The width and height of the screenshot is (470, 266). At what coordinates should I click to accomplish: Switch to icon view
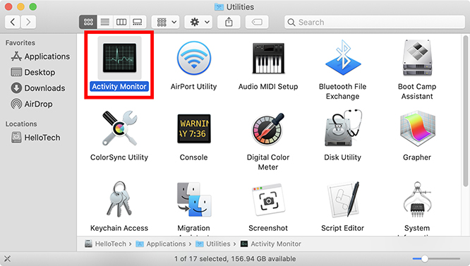(88, 22)
